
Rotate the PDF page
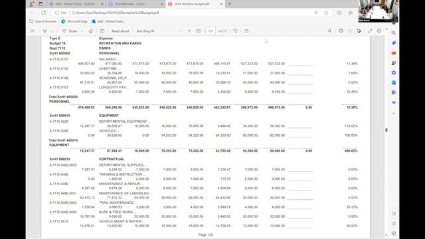pyautogui.click(x=235, y=31)
